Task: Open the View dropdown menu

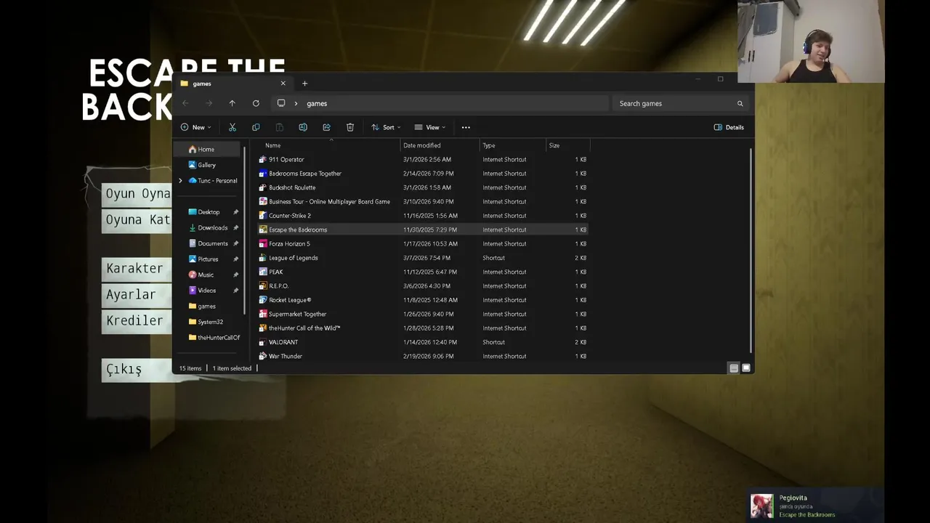Action: click(x=430, y=127)
